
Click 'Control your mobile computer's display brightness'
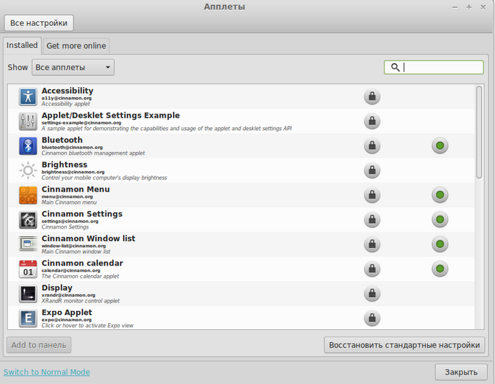click(x=104, y=178)
